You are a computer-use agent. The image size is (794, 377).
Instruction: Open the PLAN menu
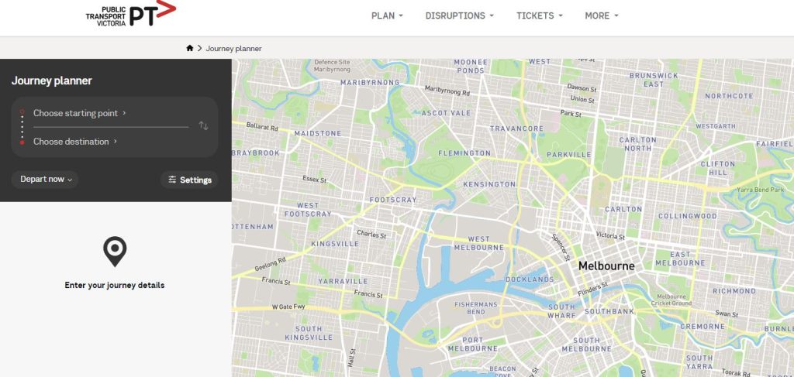(388, 15)
